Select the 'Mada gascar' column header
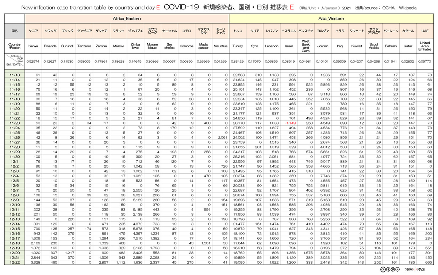 click(203, 46)
